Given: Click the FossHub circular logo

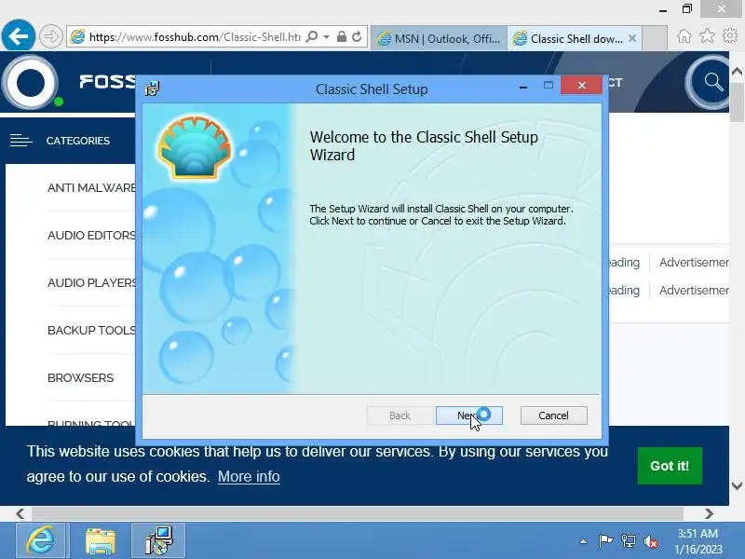Looking at the screenshot, I should pyautogui.click(x=31, y=83).
